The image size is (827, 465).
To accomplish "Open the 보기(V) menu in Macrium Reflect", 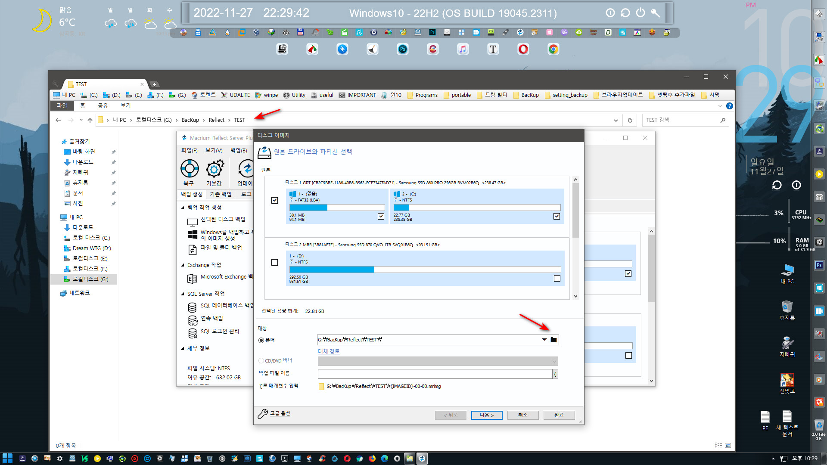I will click(214, 150).
